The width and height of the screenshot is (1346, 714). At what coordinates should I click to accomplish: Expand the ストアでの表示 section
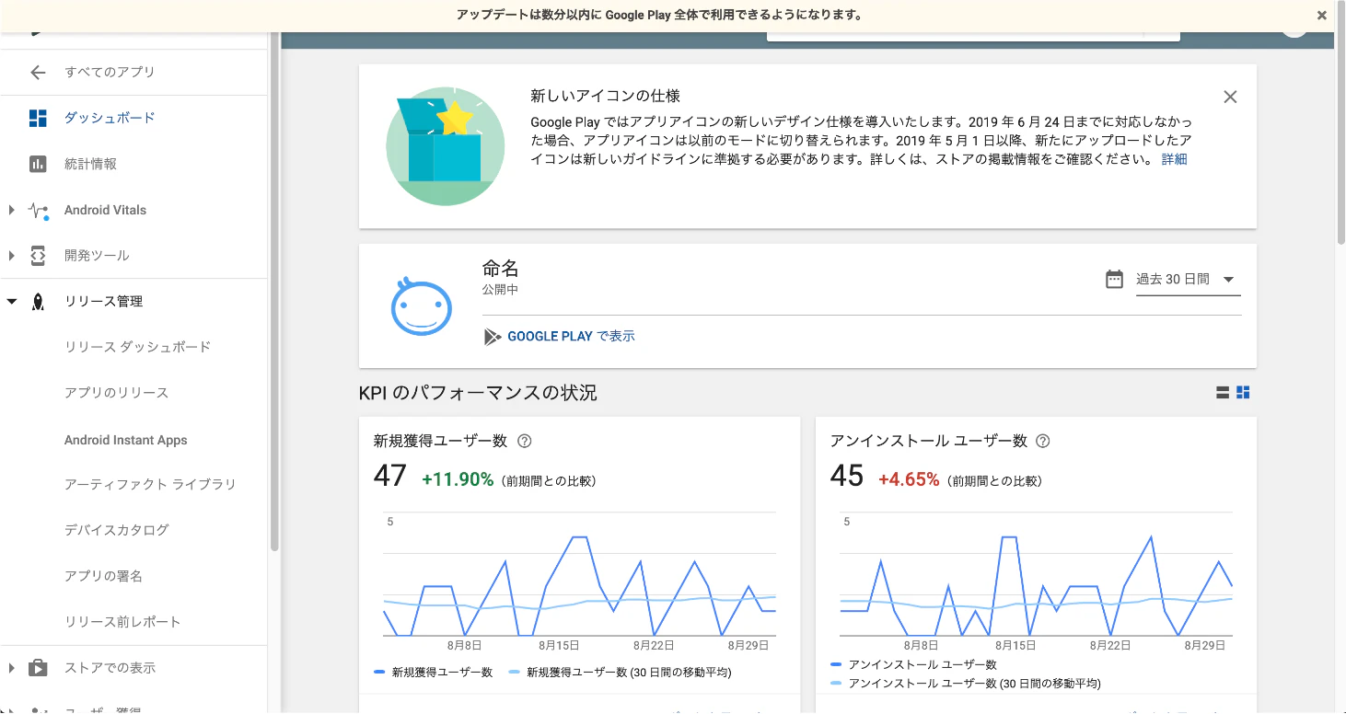tap(11, 668)
